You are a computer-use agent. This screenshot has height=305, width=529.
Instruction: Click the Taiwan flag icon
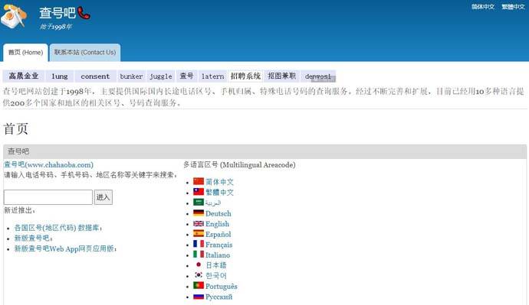[x=199, y=192]
